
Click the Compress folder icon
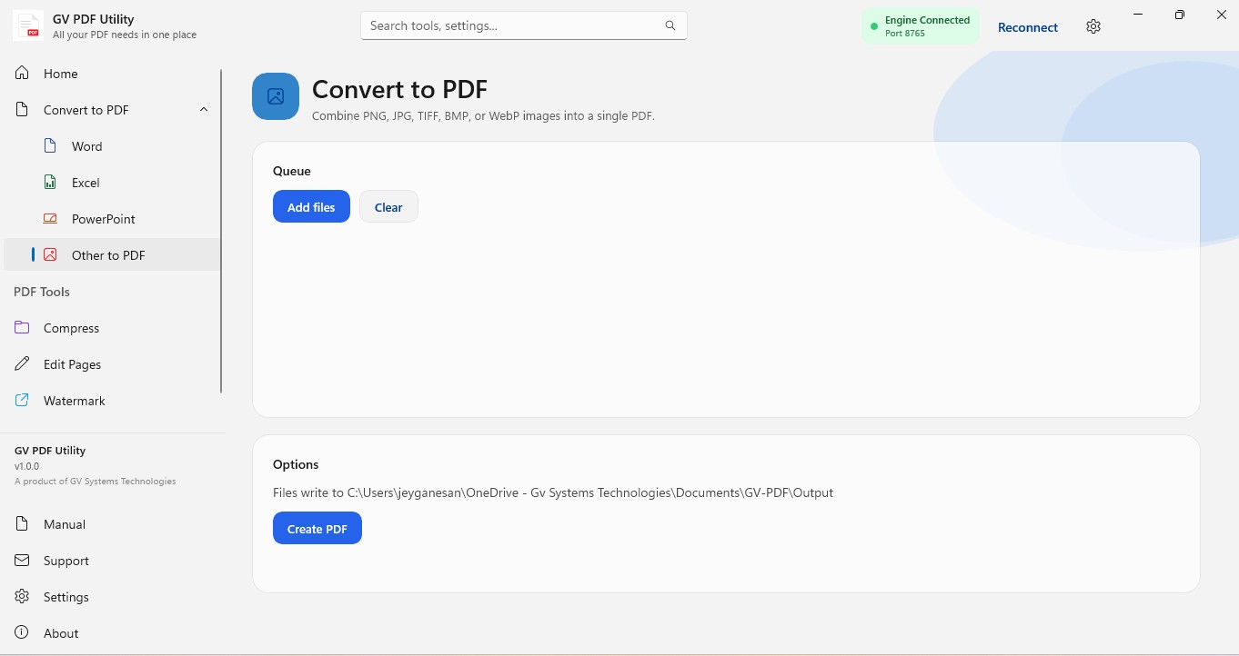tap(22, 327)
